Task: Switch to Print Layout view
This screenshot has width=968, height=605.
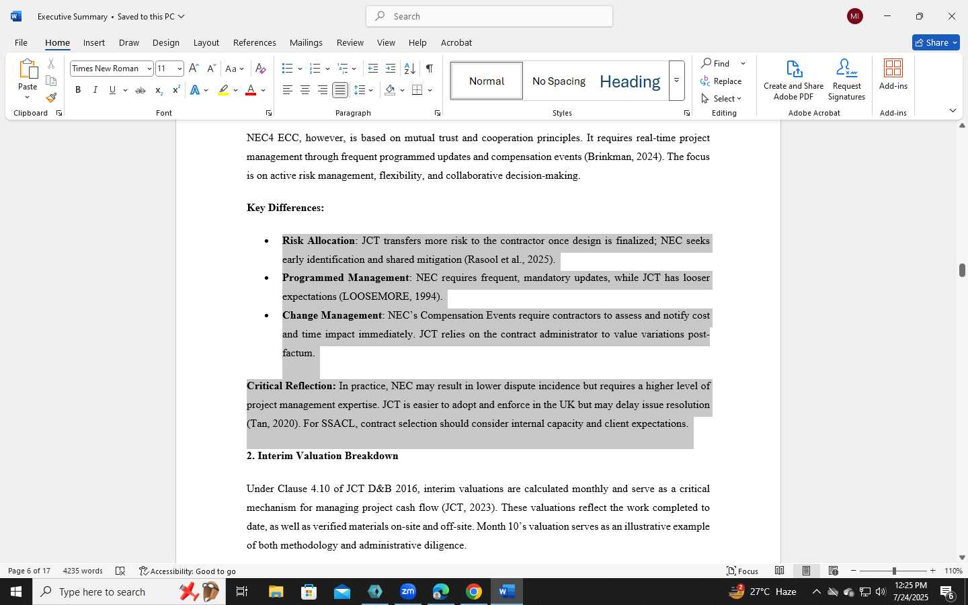Action: [806, 571]
